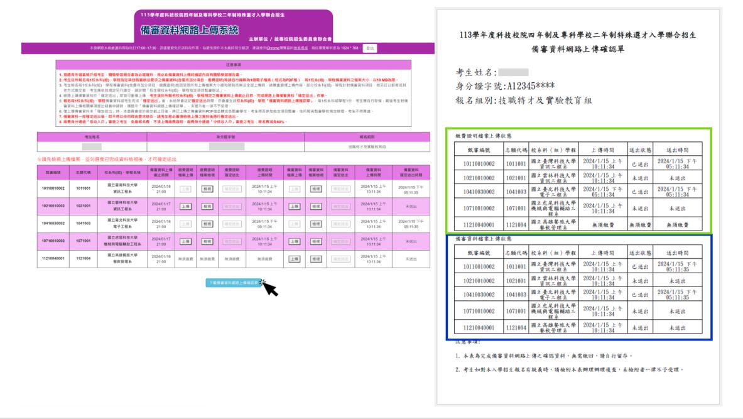Click 送出狀態 未送出 for 11210040001 in 備審資料檔案上傳狀態 table

point(640,328)
